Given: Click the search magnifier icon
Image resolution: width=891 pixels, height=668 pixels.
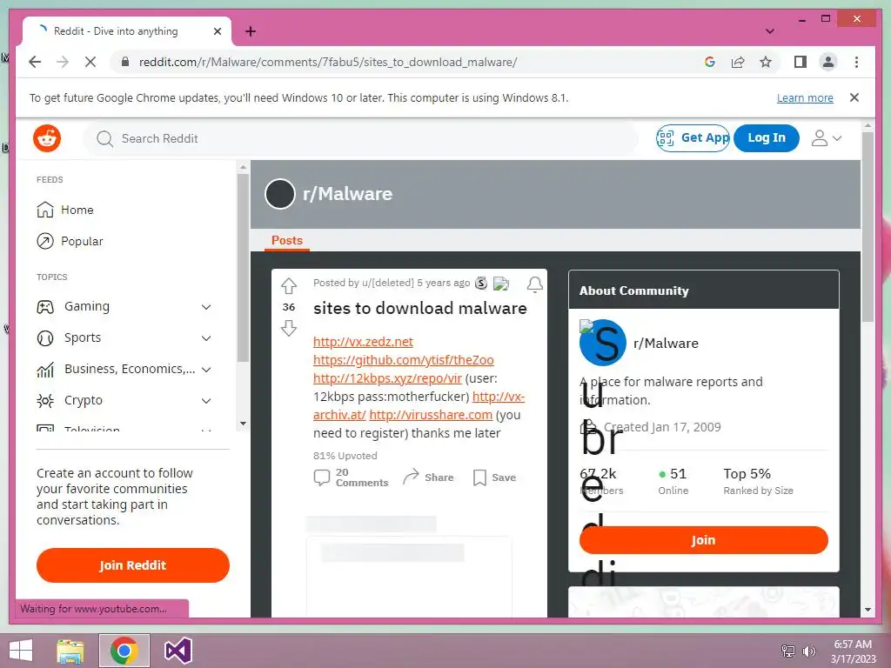Looking at the screenshot, I should (104, 138).
